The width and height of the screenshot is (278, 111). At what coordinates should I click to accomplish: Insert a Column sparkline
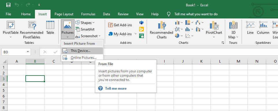coord(263,28)
